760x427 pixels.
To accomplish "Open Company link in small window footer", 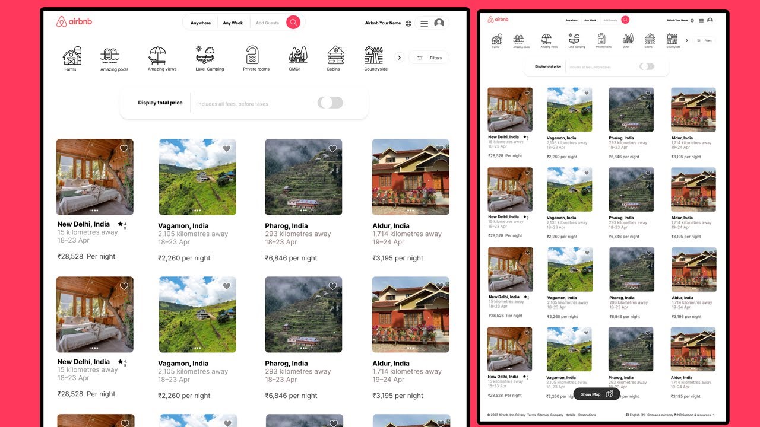I will 557,415.
